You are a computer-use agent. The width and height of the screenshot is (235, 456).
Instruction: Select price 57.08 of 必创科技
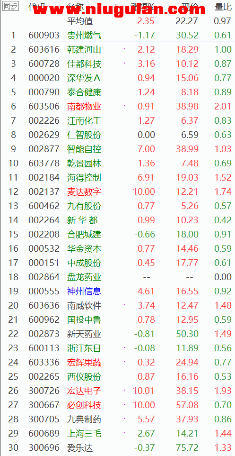pos(187,405)
